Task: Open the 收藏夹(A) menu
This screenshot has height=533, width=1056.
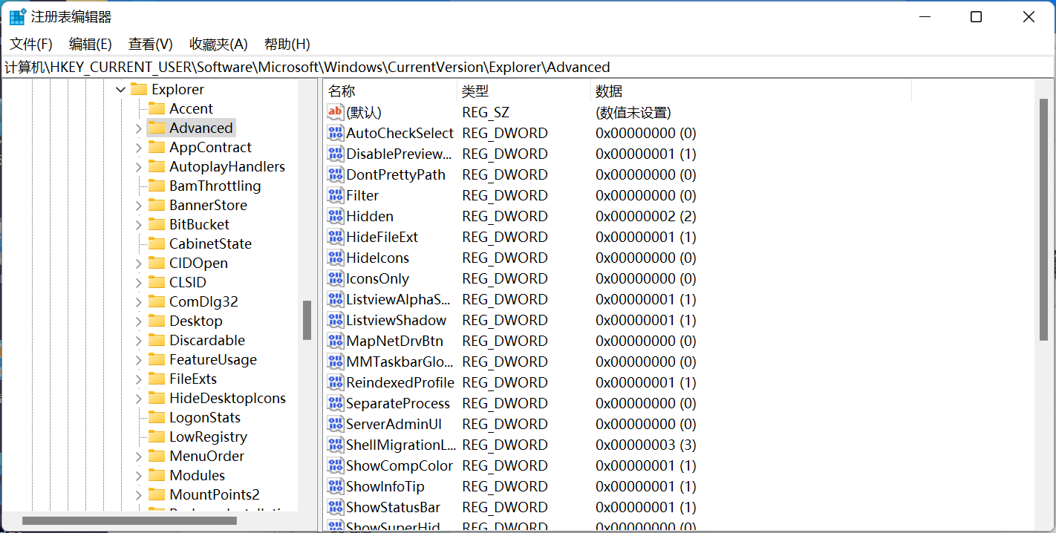Action: (x=218, y=44)
